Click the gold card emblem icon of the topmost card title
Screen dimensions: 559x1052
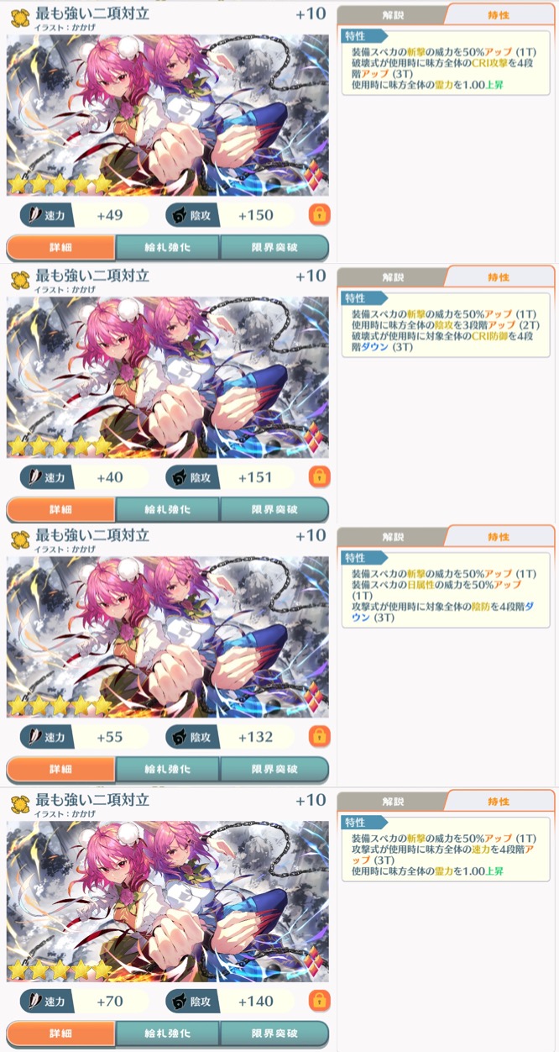(20, 18)
